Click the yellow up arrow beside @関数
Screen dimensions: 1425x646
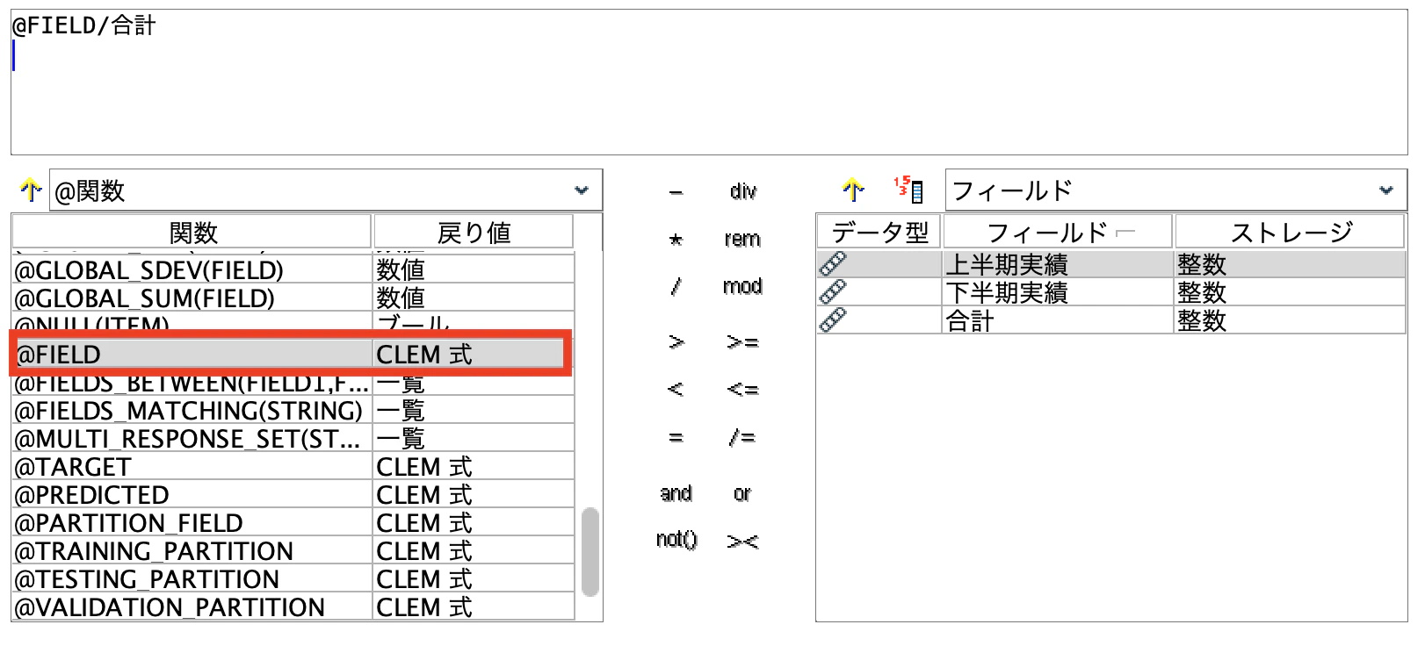pos(31,190)
